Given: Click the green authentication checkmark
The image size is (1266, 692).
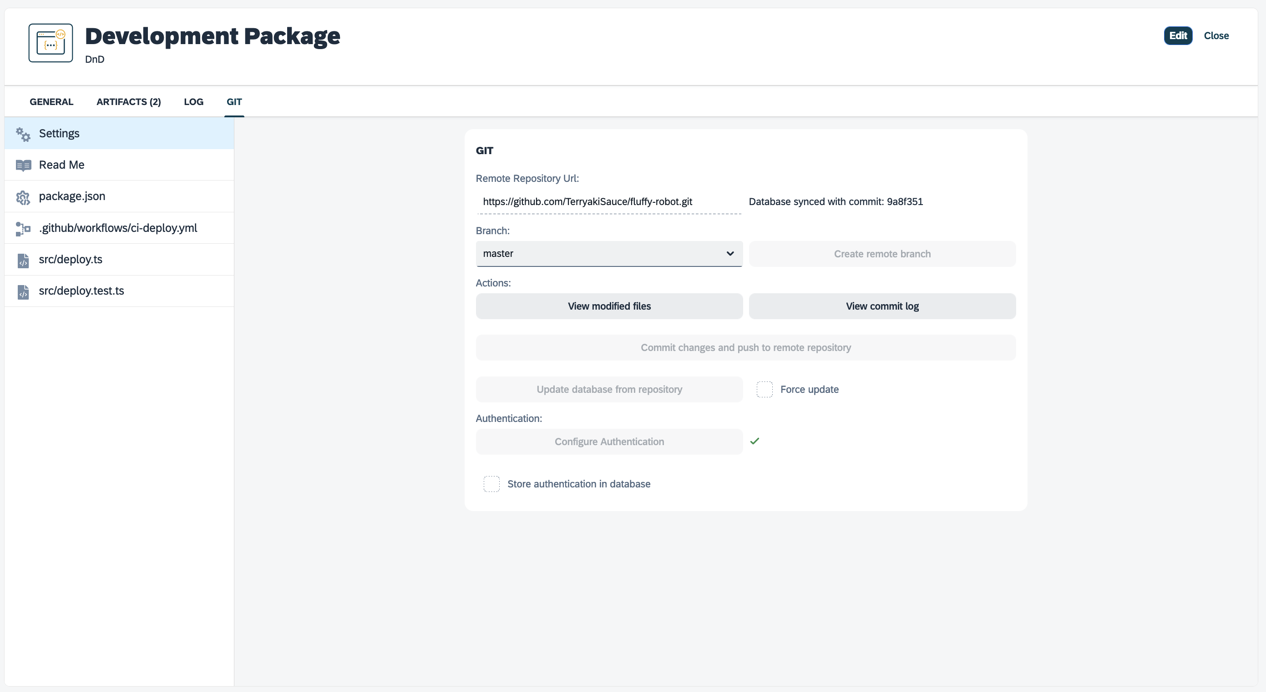Looking at the screenshot, I should 755,441.
